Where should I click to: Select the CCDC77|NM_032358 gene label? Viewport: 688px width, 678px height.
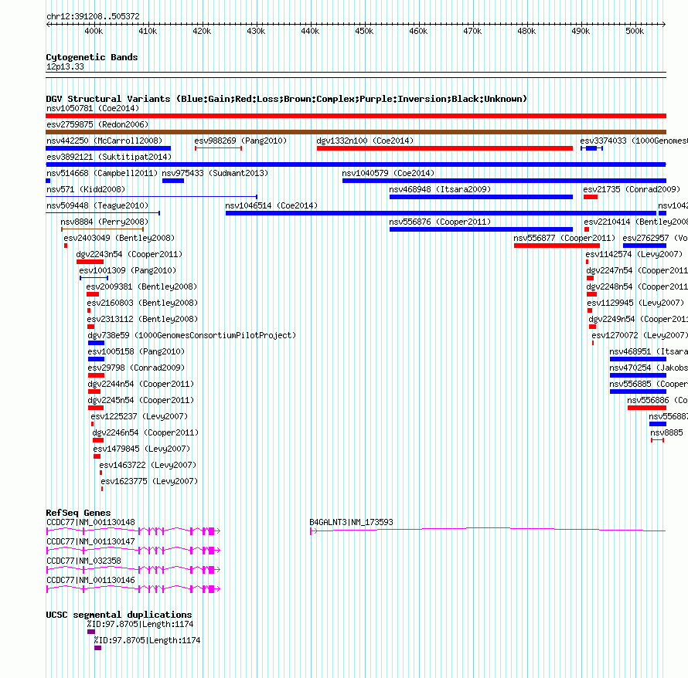click(83, 561)
